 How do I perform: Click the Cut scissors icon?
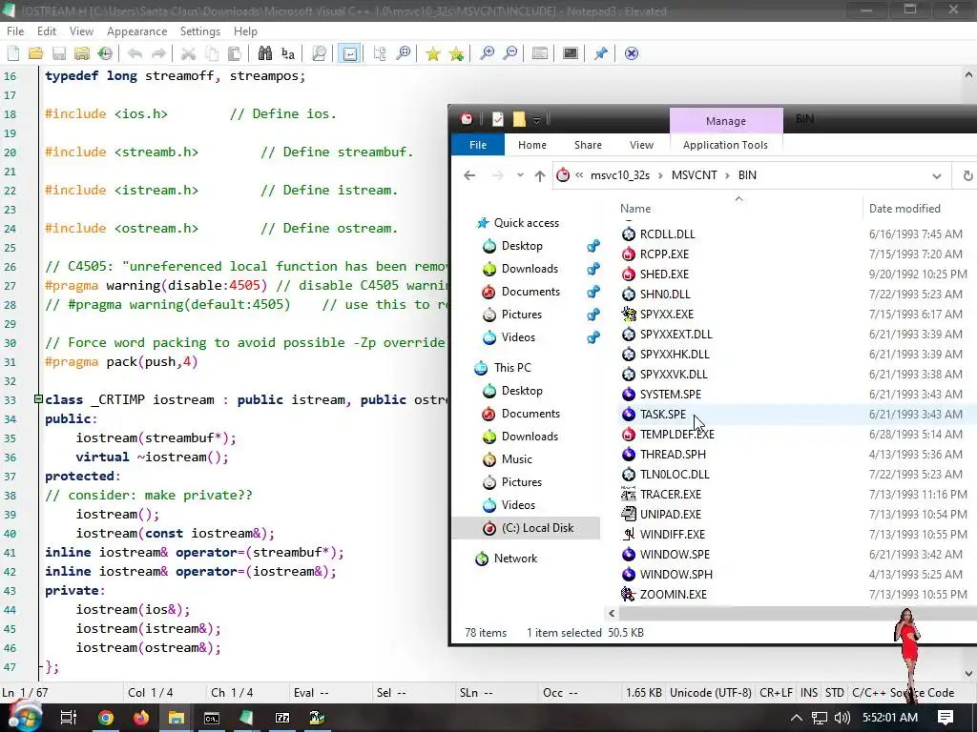click(188, 53)
